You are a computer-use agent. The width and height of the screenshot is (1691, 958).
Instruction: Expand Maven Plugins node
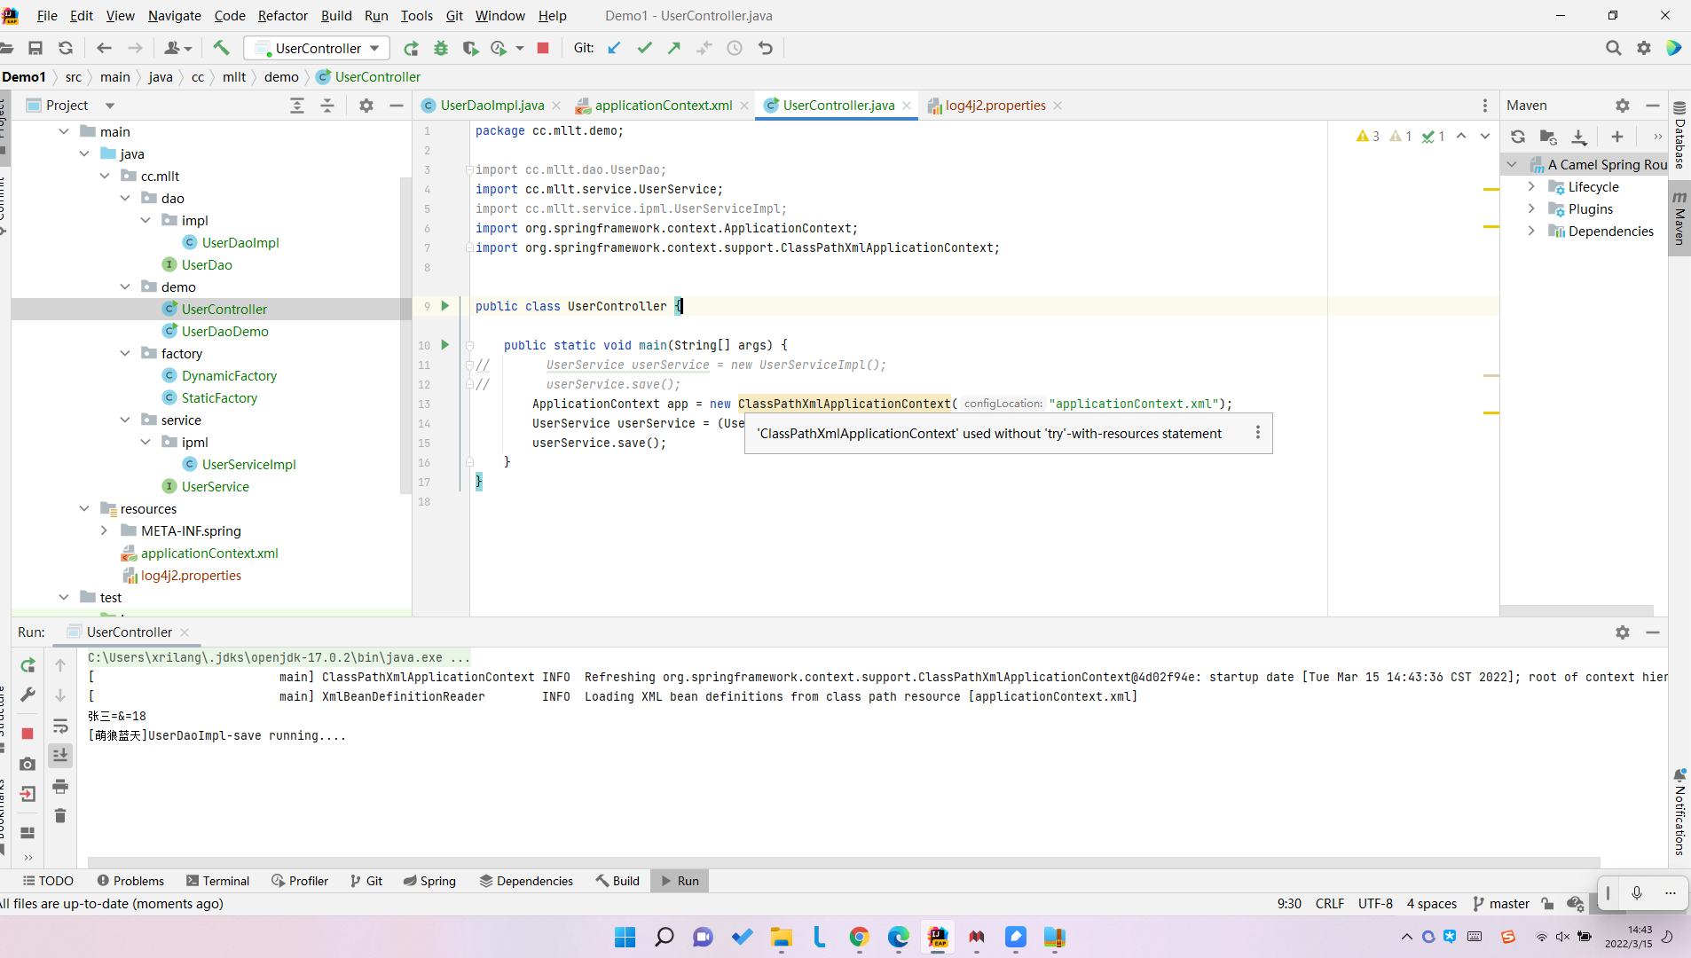click(1531, 208)
